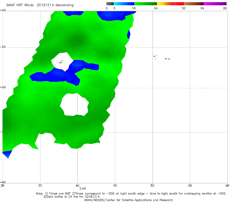Image resolution: width=230 pixels, height=202 pixels.
Task: Click the 'Note: 1) Times are GMT' footnote line
Action: pyautogui.click(x=131, y=194)
